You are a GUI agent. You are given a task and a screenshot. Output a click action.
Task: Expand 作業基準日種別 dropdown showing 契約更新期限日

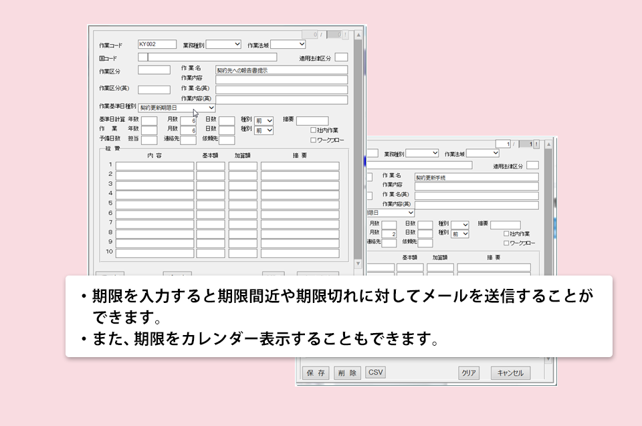tap(177, 108)
